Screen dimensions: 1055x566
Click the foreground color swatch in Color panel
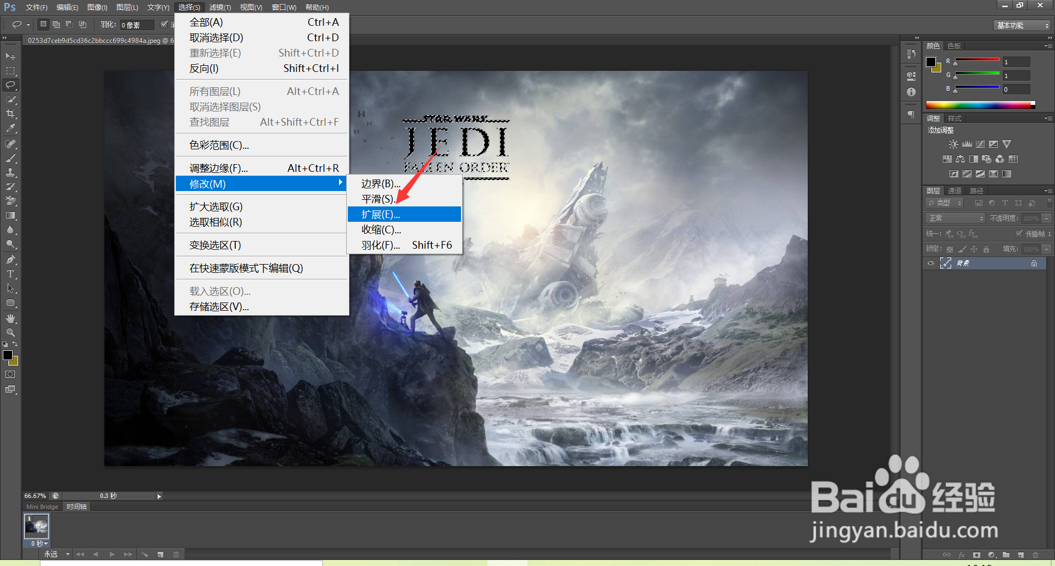pos(931,62)
